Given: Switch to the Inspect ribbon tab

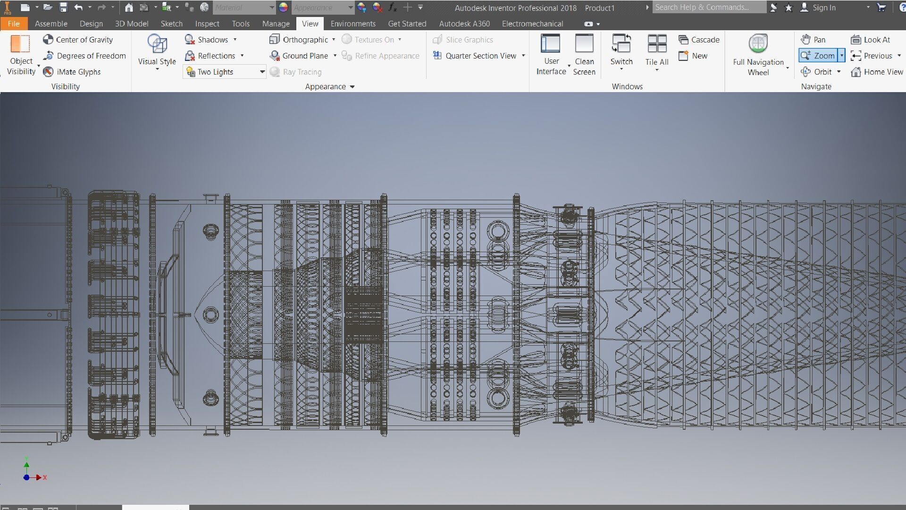Looking at the screenshot, I should tap(207, 24).
